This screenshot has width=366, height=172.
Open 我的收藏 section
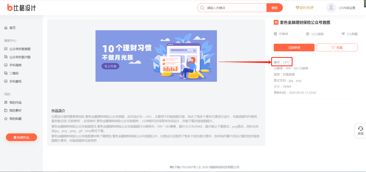(x=15, y=119)
